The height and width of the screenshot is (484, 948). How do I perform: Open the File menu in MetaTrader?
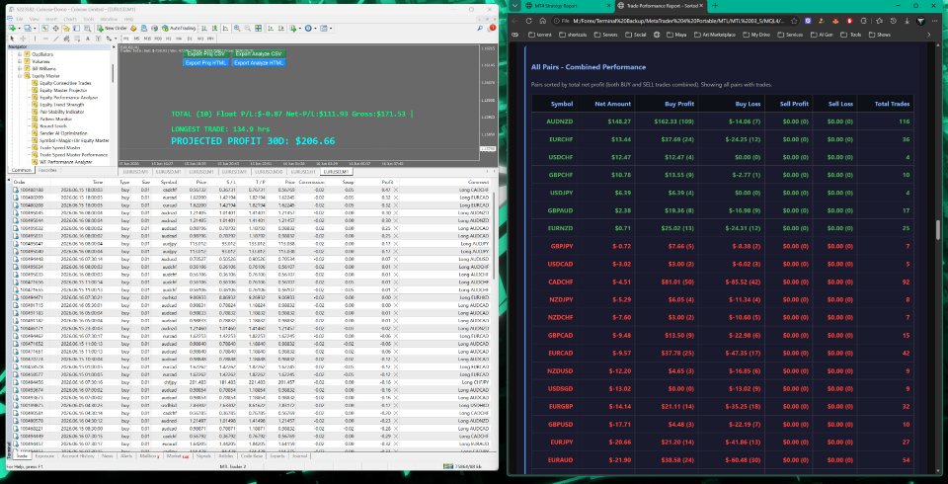click(20, 19)
